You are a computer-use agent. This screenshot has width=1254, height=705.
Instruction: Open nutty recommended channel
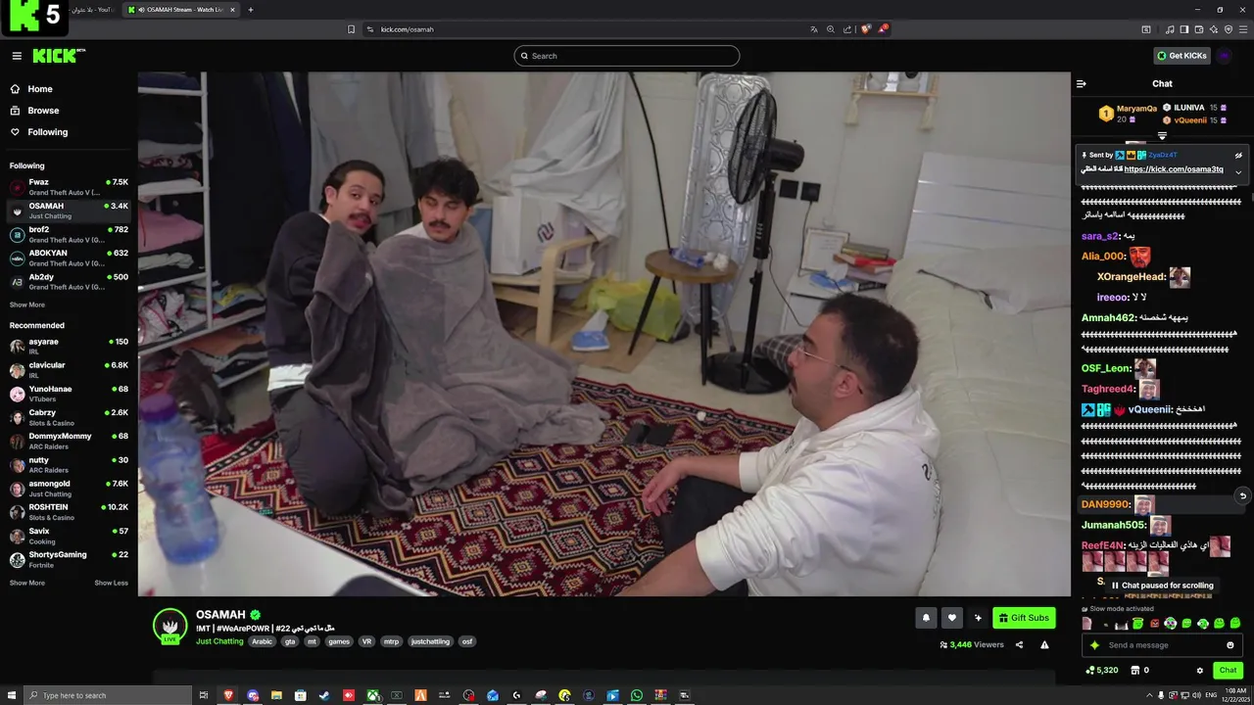click(x=69, y=464)
